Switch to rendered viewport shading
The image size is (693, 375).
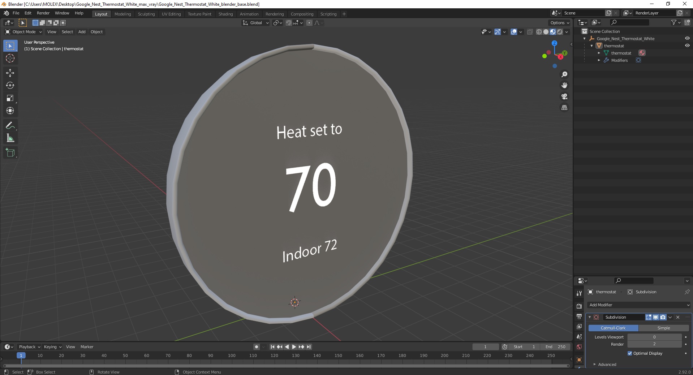(560, 32)
